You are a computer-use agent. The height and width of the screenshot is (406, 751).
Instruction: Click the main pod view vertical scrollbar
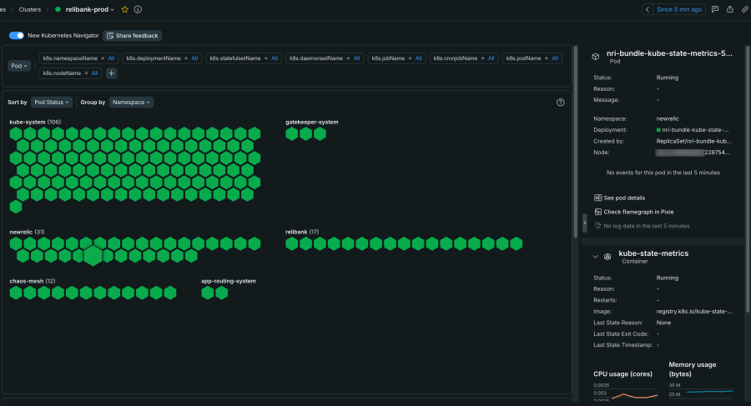tap(575, 143)
